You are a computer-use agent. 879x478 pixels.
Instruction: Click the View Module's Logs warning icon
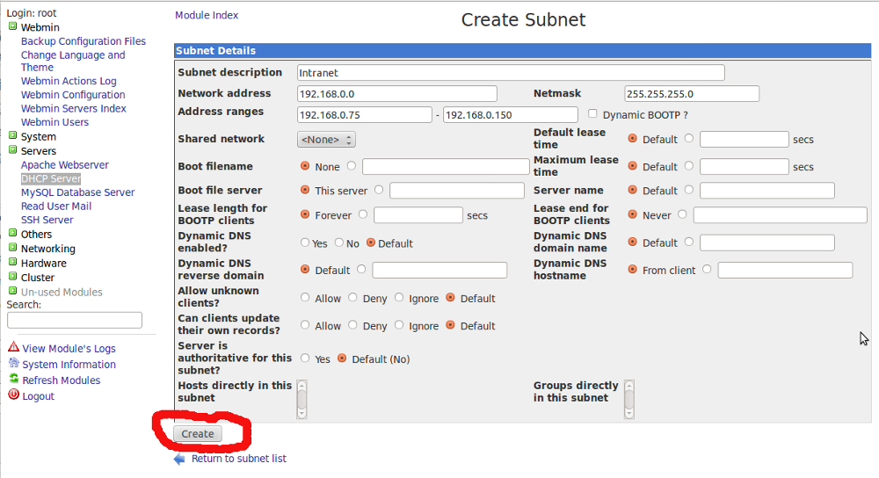(13, 348)
